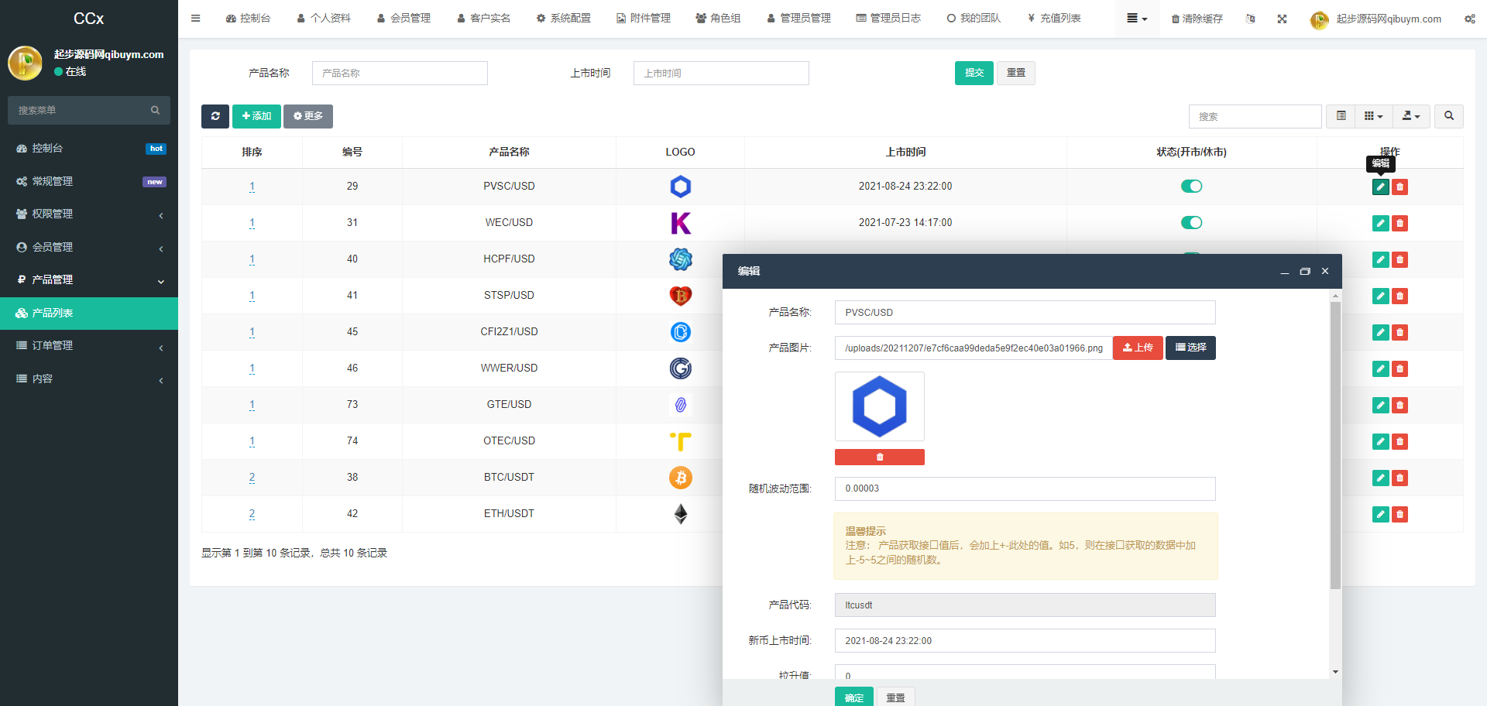This screenshot has height=706, width=1487.
Task: Expand the 权限管理 sidebar menu
Action: 89,214
